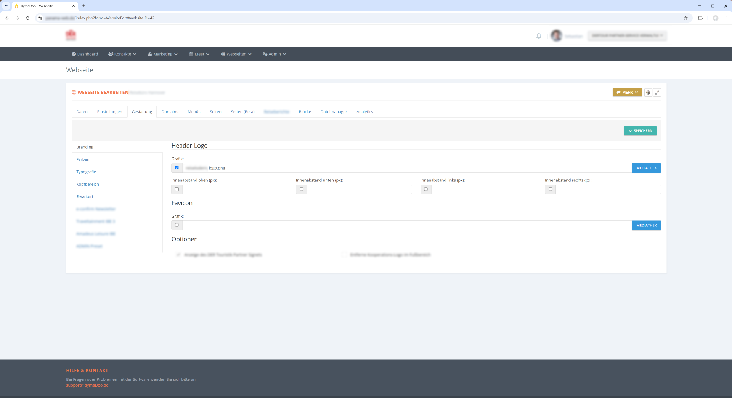Open the Chrome three-dot menu
The width and height of the screenshot is (732, 398).
click(x=726, y=18)
